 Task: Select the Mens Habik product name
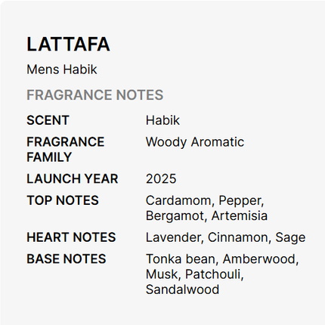[x=62, y=70]
